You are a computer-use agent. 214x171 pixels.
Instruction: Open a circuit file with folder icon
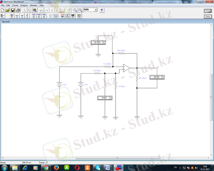(x=8, y=10)
